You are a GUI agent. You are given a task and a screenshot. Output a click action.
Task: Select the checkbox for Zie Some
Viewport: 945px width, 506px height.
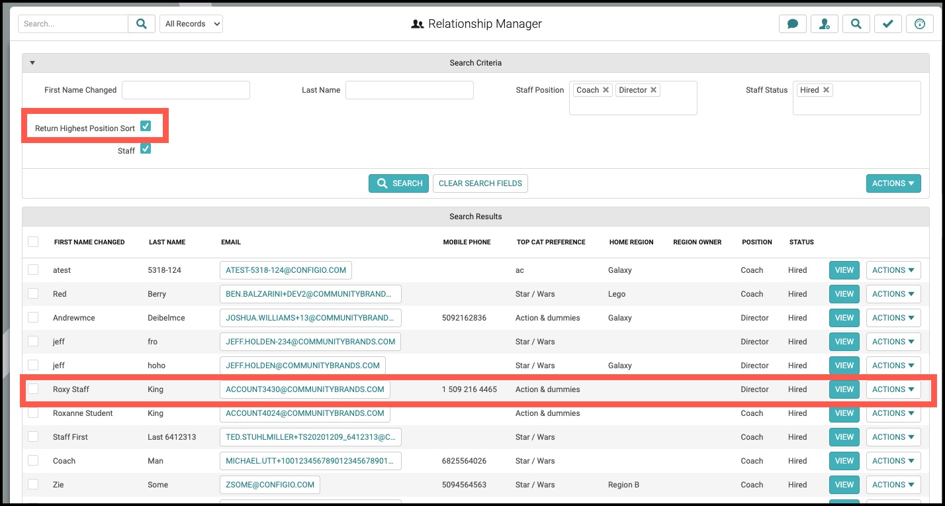pos(33,484)
